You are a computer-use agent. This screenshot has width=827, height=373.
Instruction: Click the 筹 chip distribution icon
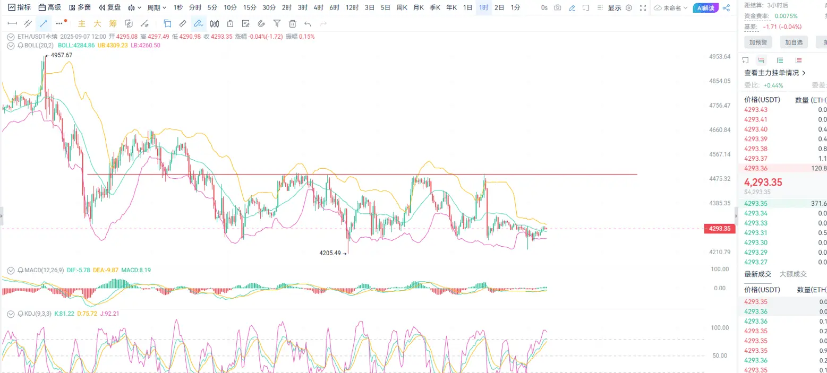point(113,23)
